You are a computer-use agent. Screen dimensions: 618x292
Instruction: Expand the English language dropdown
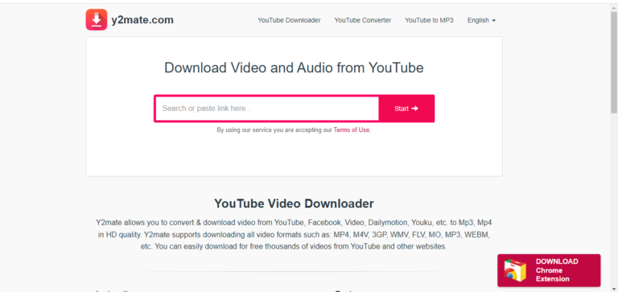481,20
